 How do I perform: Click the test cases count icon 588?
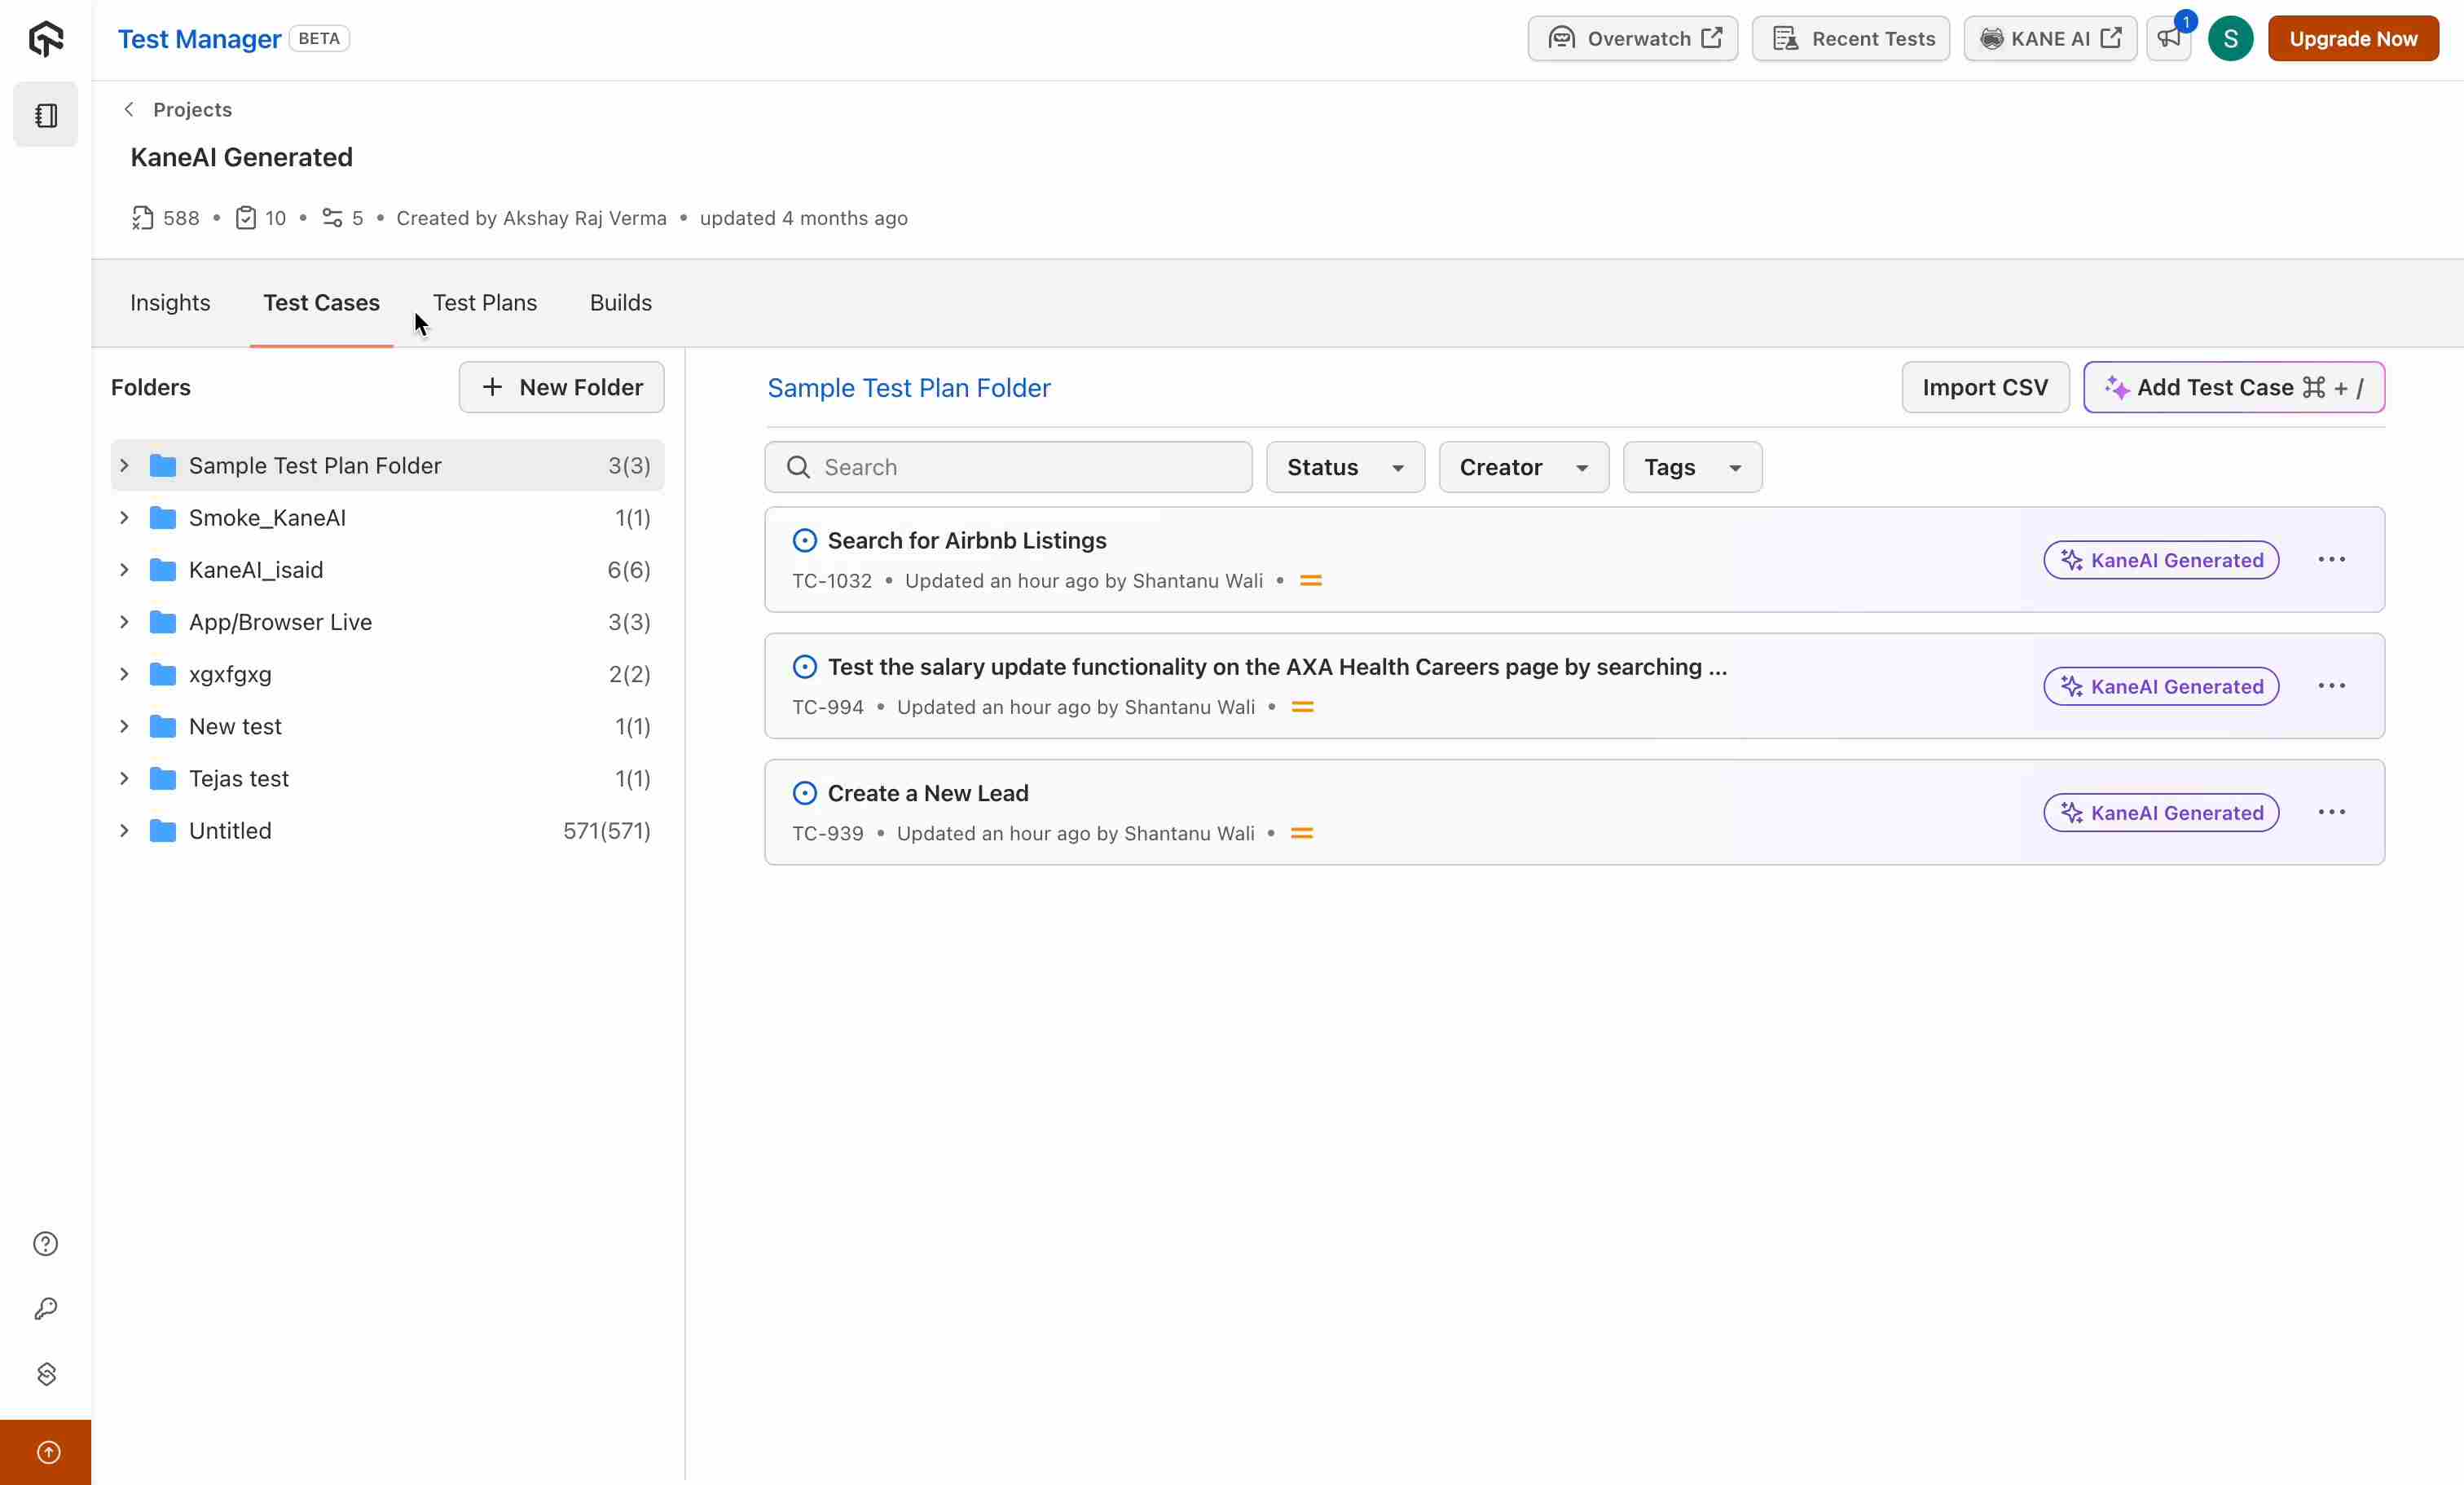[x=142, y=218]
